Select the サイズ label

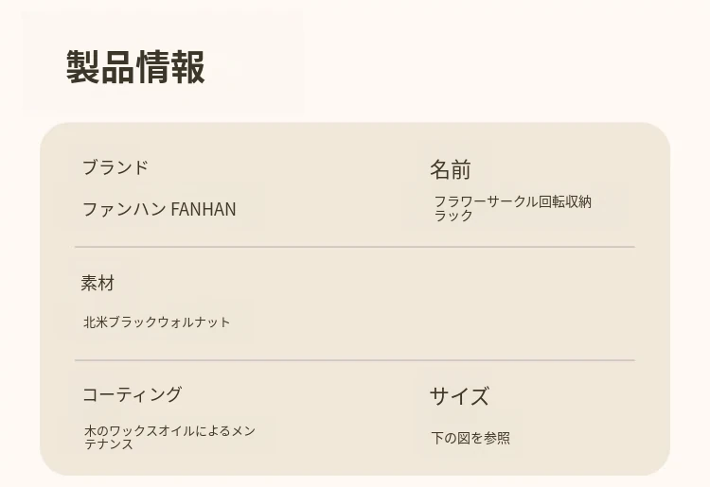[459, 397]
